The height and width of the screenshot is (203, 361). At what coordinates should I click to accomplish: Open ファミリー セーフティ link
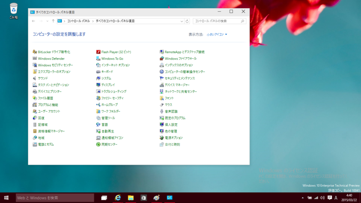[x=112, y=98]
